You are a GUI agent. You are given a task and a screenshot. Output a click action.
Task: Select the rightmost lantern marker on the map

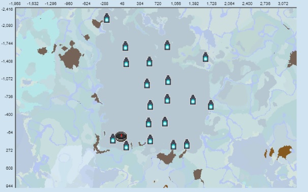(210, 105)
